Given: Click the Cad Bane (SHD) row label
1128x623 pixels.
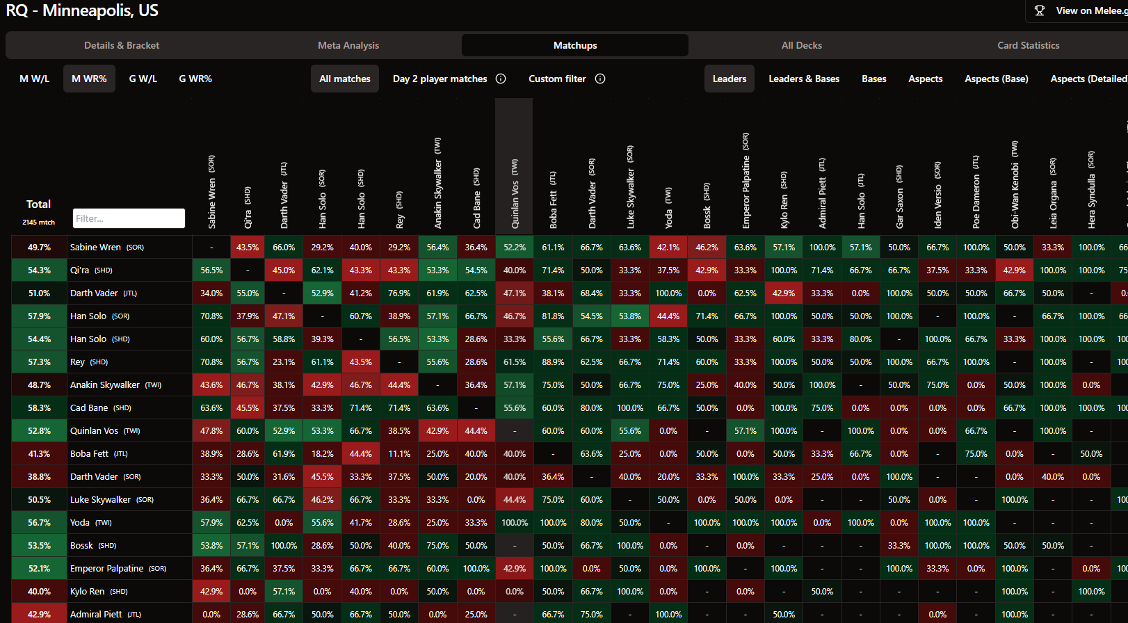Looking at the screenshot, I should (100, 407).
